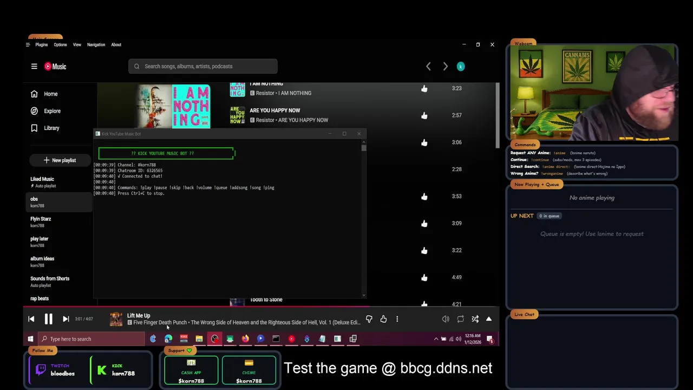Viewport: 693px width, 390px height.
Task: Select the obs playlist
Action: point(58,202)
